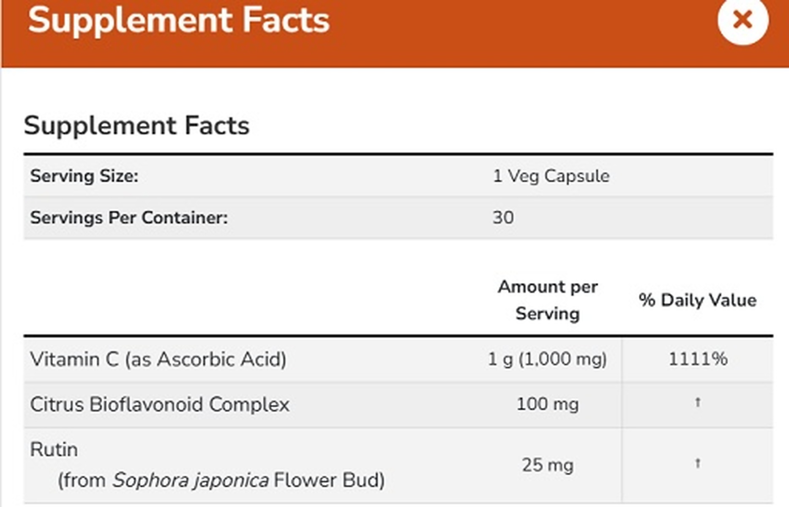Viewport: 789px width, 507px height.
Task: Click the 100 mg amount
Action: click(x=547, y=404)
